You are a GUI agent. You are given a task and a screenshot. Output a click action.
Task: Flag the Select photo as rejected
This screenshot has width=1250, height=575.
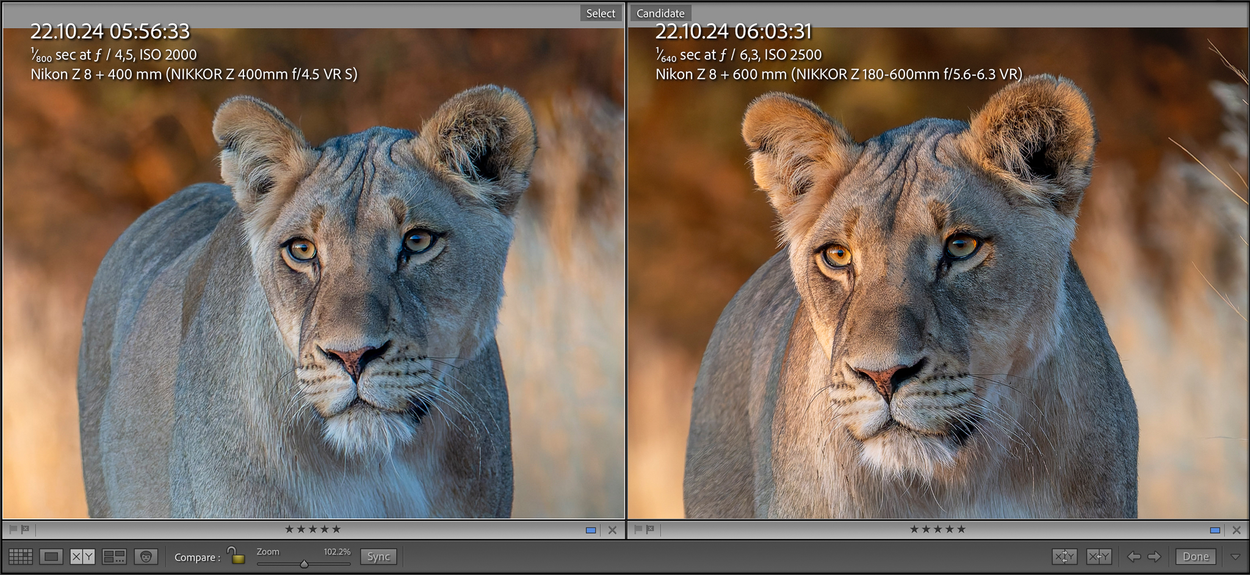tap(25, 529)
